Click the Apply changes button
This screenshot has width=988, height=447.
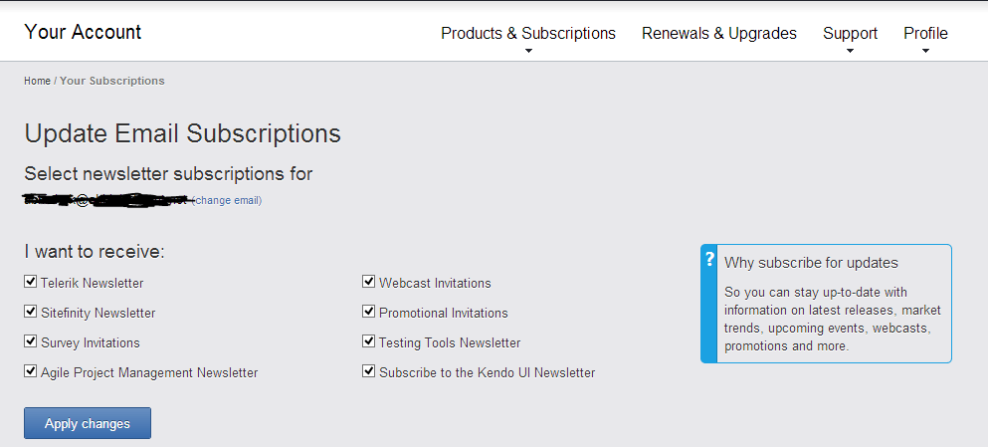88,423
